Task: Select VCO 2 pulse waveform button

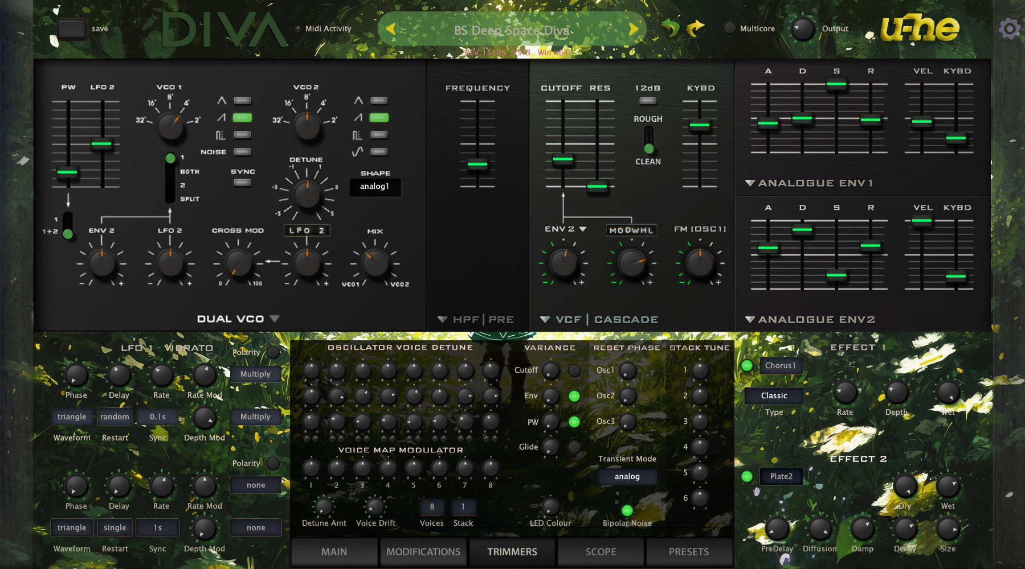Action: pos(379,135)
